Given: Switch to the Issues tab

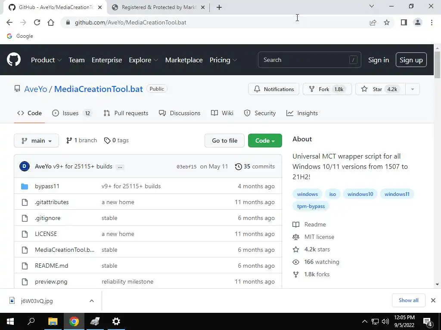Looking at the screenshot, I should pyautogui.click(x=72, y=113).
